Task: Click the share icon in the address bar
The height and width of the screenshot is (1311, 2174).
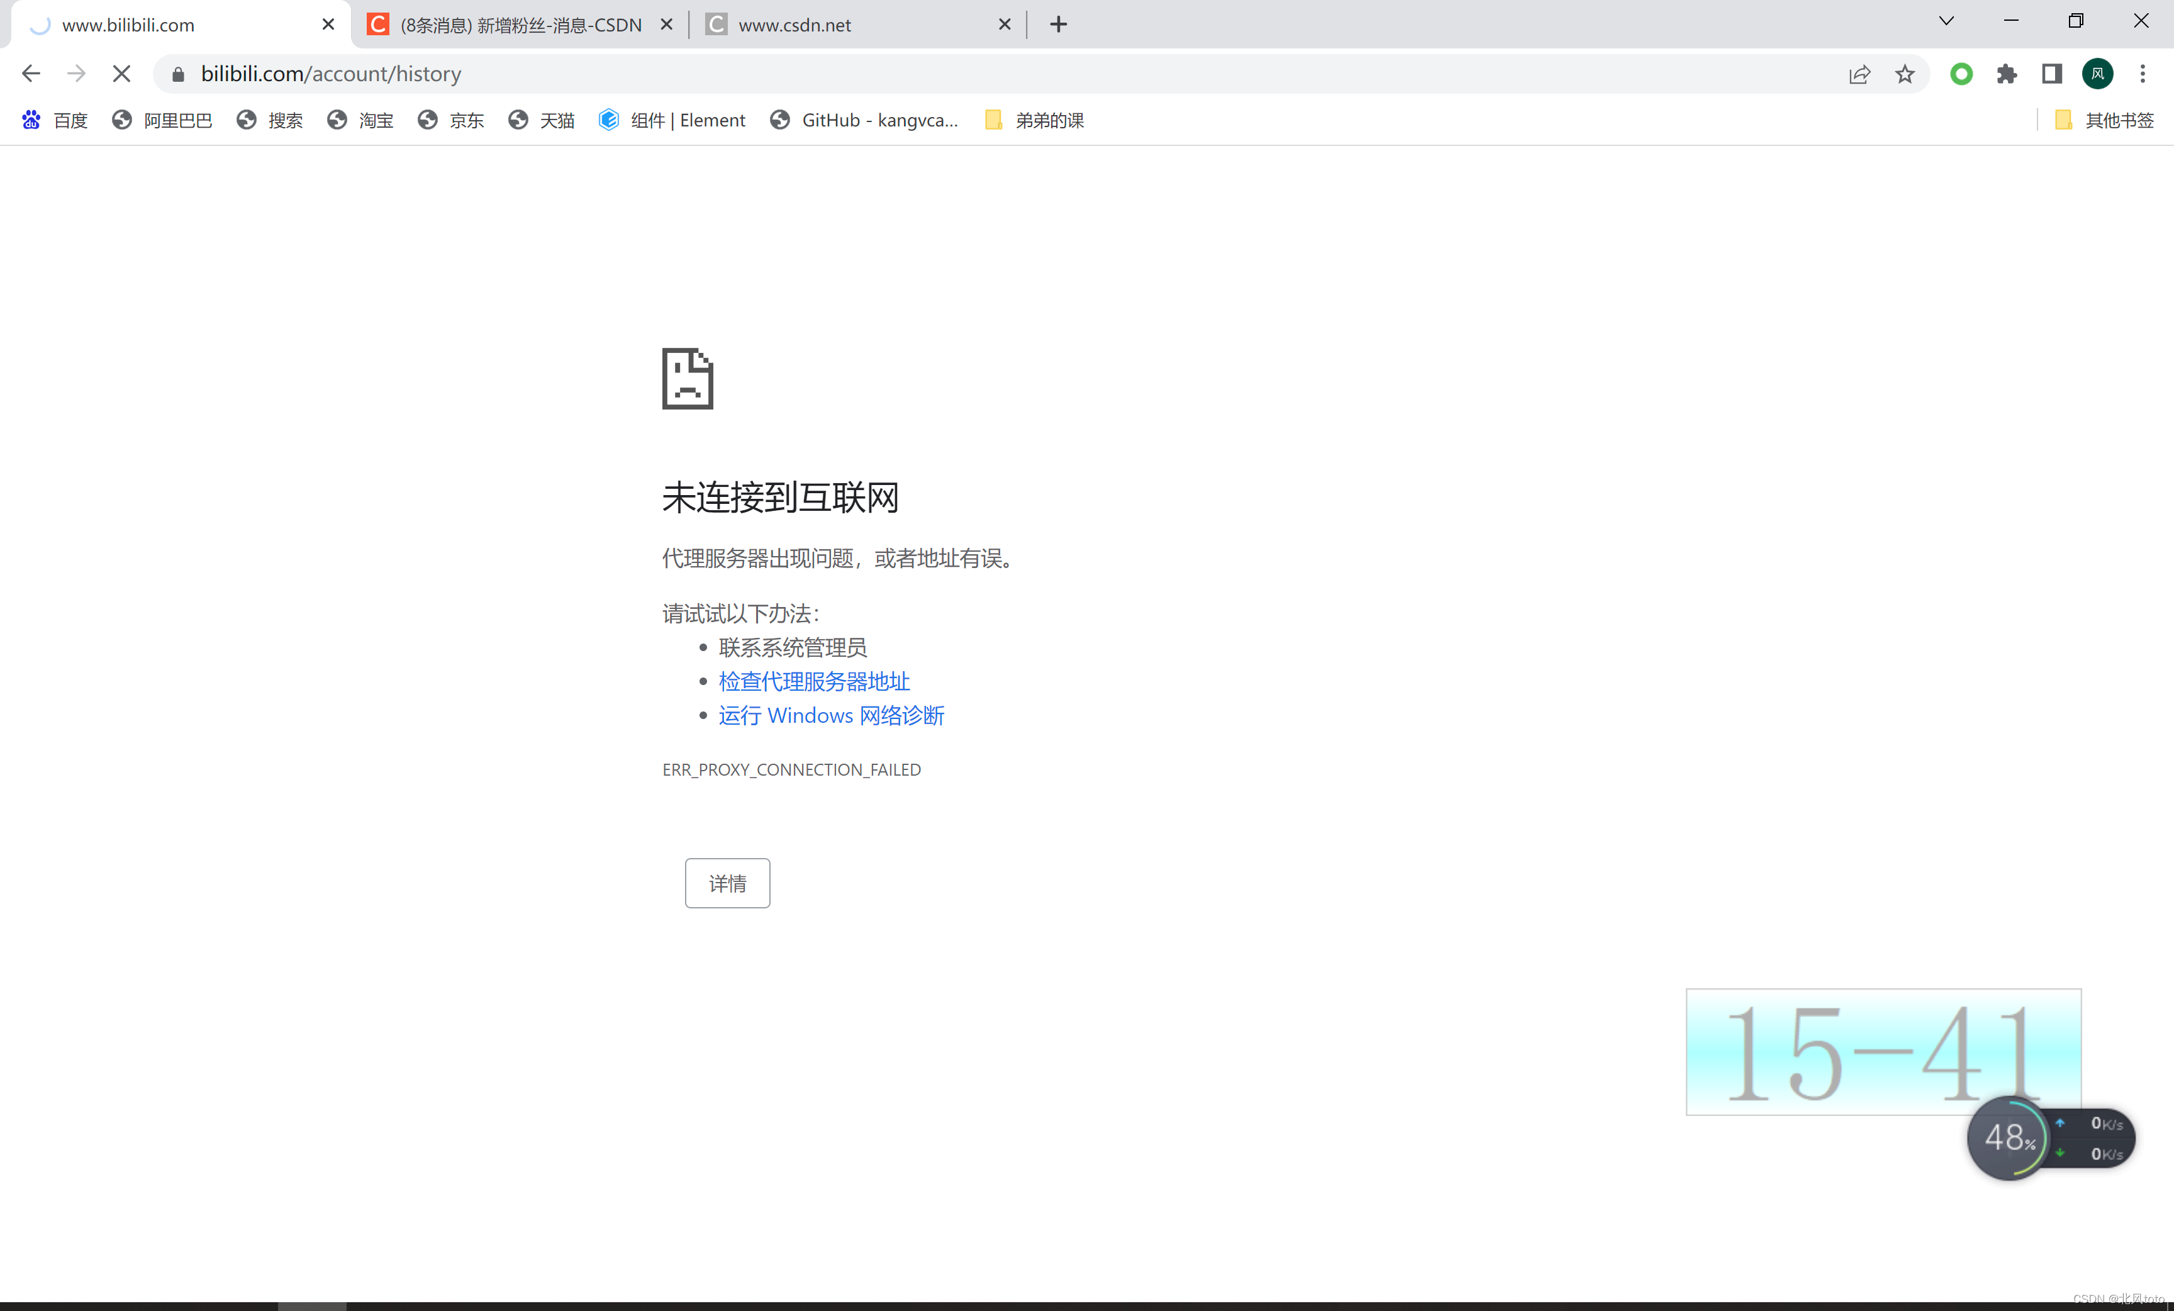Action: 1859,74
